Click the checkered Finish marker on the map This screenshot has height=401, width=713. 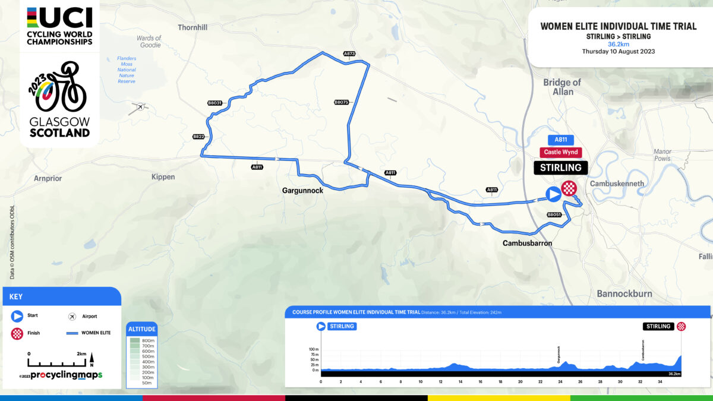pyautogui.click(x=569, y=188)
